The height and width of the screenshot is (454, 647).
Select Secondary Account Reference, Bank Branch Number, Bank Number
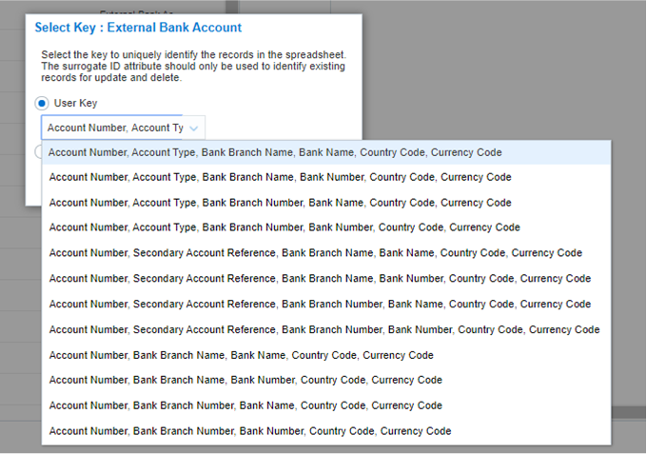324,329
